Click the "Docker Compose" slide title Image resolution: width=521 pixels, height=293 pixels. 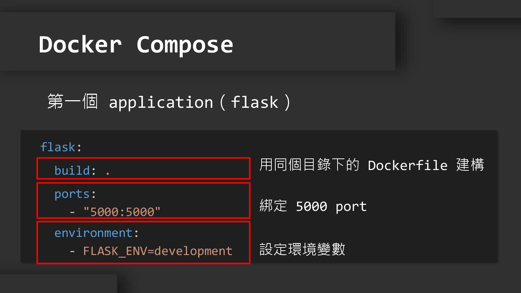point(136,45)
